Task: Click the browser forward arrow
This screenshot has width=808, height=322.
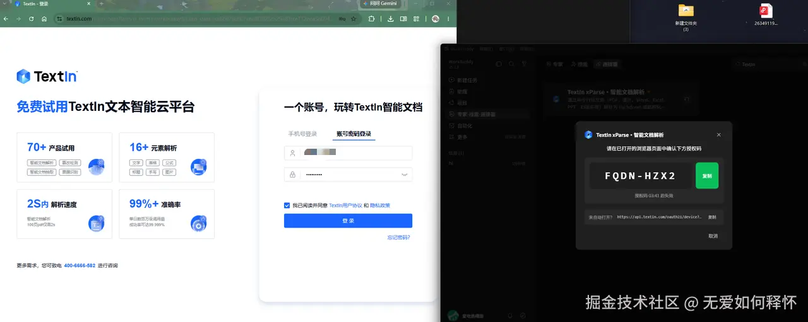Action: click(x=18, y=19)
